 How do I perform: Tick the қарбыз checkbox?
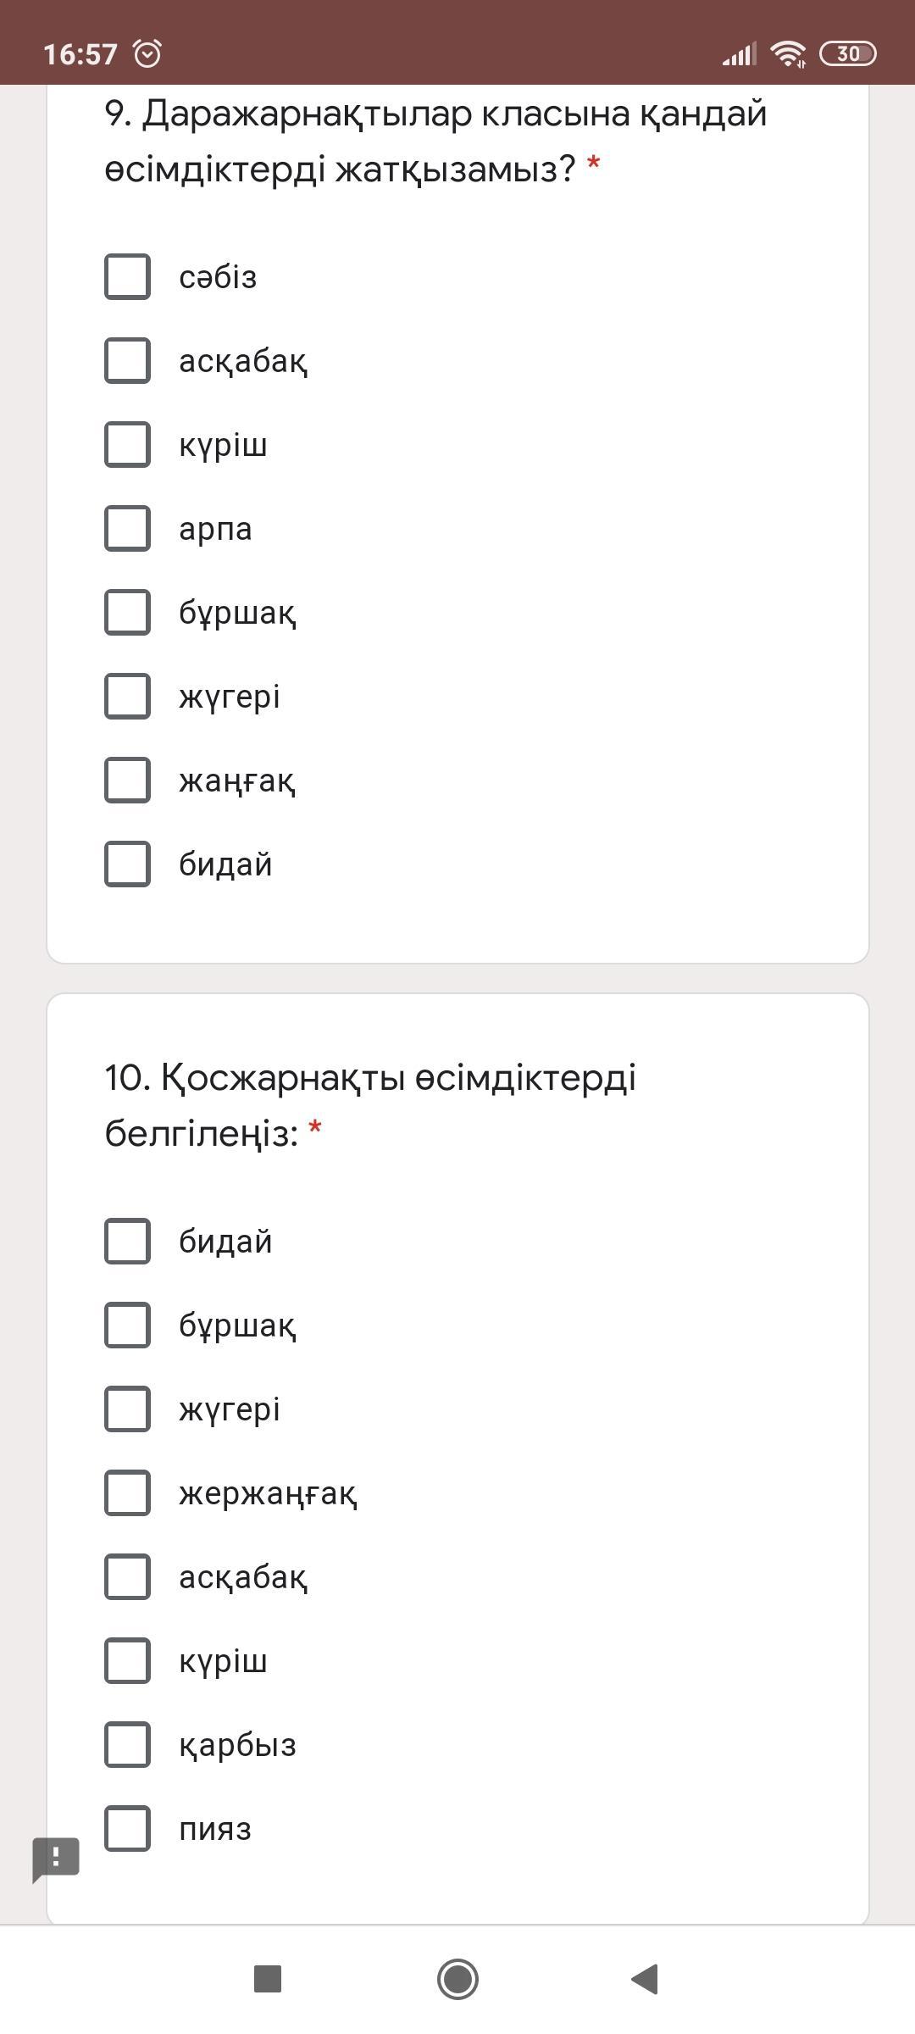[x=127, y=1744]
